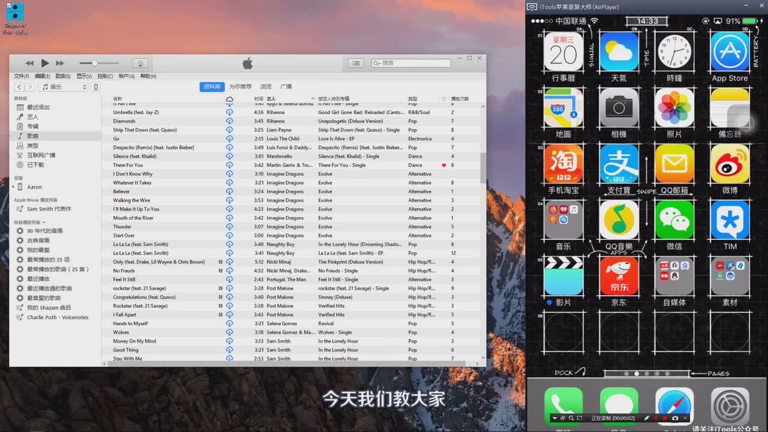The height and width of the screenshot is (432, 768).
Task: Open 专辑 in the sidebar
Action: pyautogui.click(x=32, y=127)
